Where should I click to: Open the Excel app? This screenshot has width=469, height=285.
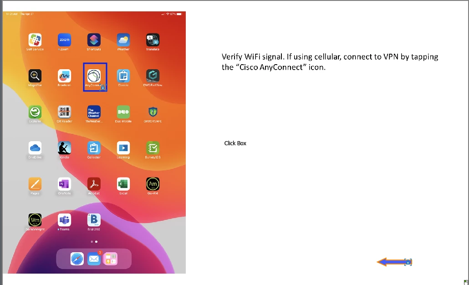(x=123, y=184)
